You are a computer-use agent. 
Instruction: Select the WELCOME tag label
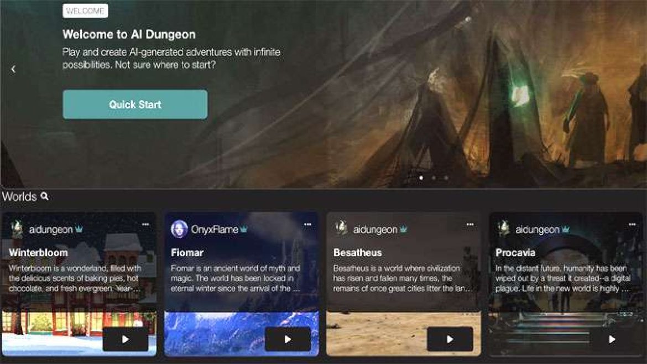click(x=85, y=11)
